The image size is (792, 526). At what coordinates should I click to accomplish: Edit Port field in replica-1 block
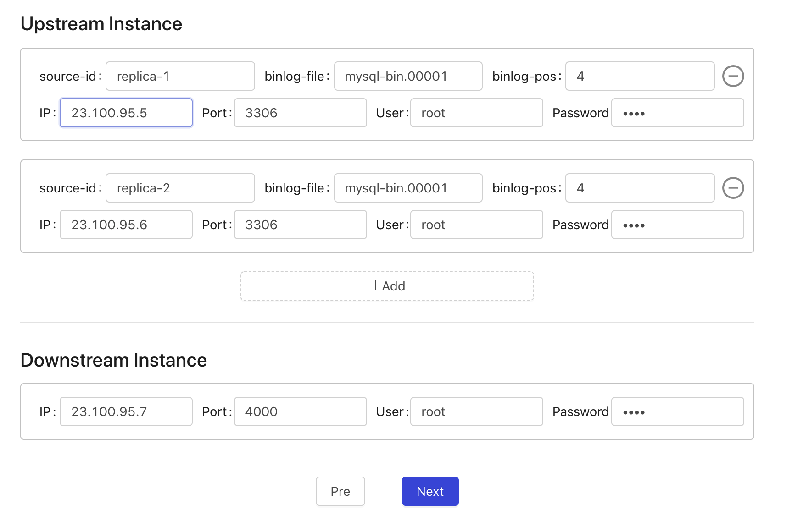click(301, 113)
